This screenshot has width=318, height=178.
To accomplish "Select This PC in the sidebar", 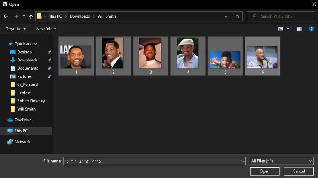I will [26, 131].
